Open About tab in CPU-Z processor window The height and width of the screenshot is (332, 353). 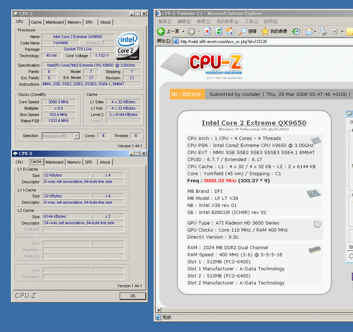point(105,22)
